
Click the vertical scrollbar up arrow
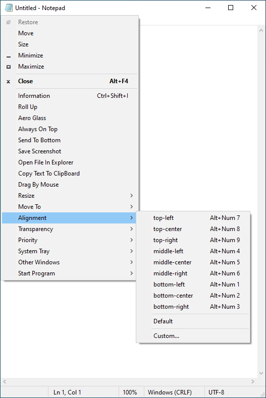pyautogui.click(x=261, y=30)
